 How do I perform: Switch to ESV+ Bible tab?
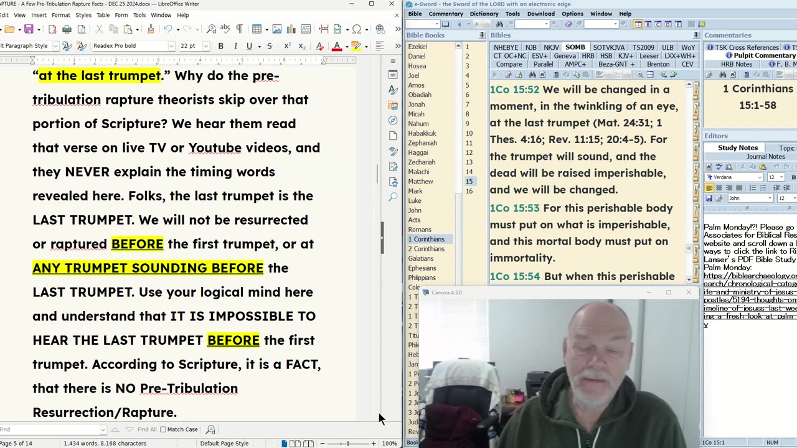tap(540, 56)
